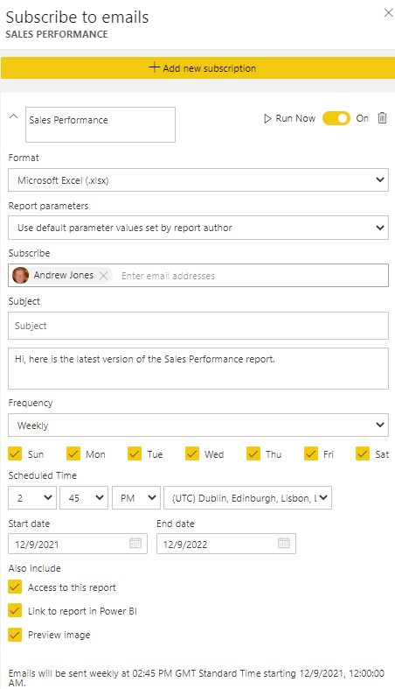The width and height of the screenshot is (395, 689).
Task: Click Run Now play icon
Action: point(267,119)
